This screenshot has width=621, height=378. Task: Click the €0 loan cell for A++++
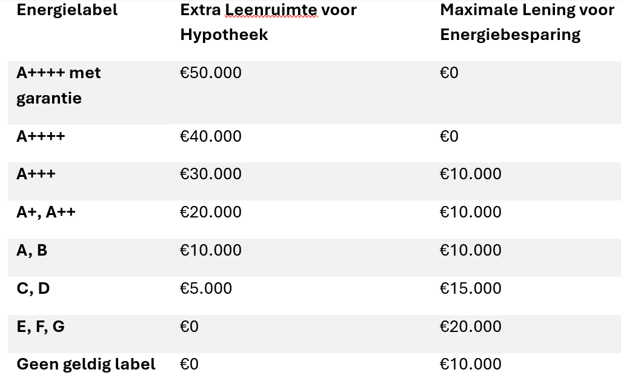[x=449, y=136]
